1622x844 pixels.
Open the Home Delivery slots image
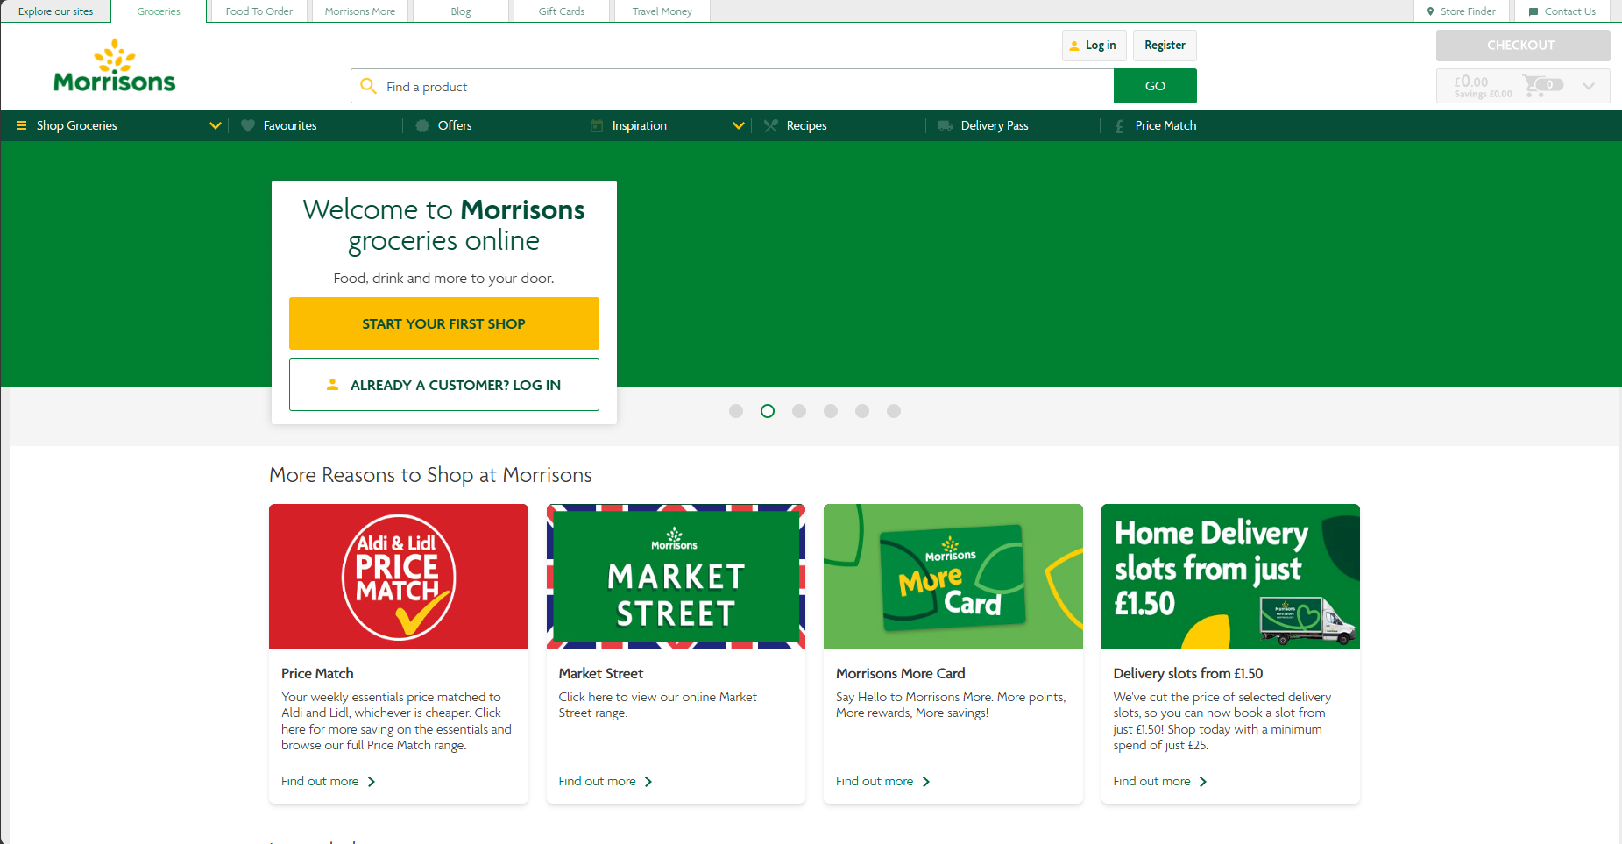1230,577
